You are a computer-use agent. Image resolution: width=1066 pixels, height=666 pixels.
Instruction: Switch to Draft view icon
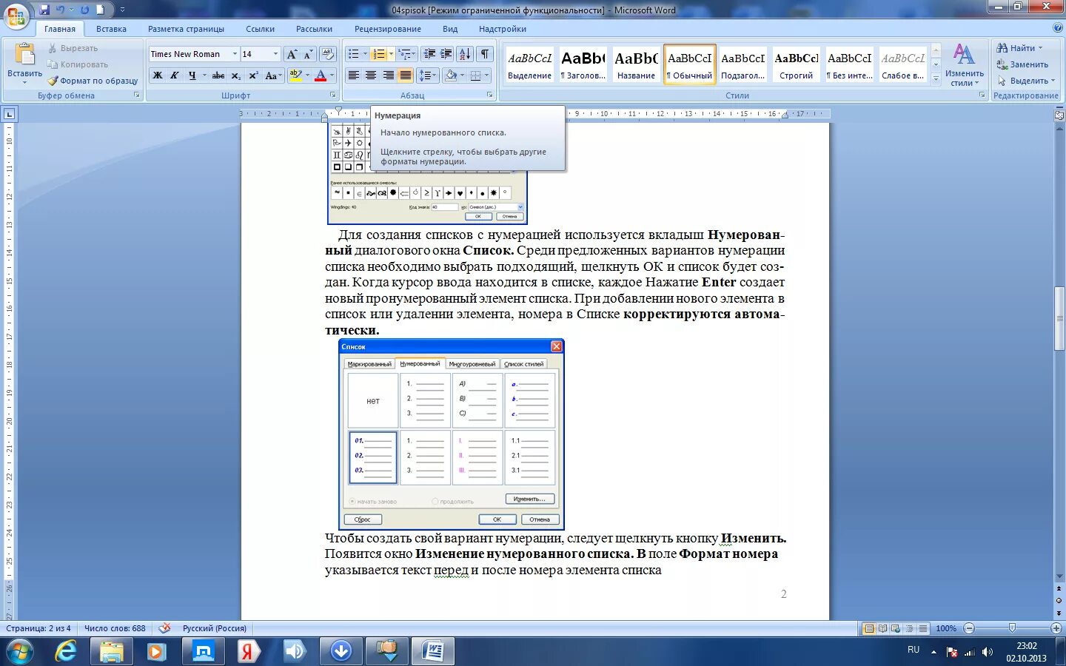click(923, 628)
